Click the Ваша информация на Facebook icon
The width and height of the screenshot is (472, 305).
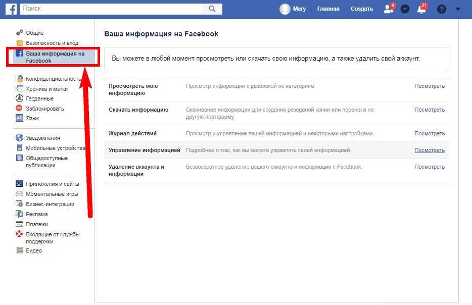pyautogui.click(x=19, y=54)
